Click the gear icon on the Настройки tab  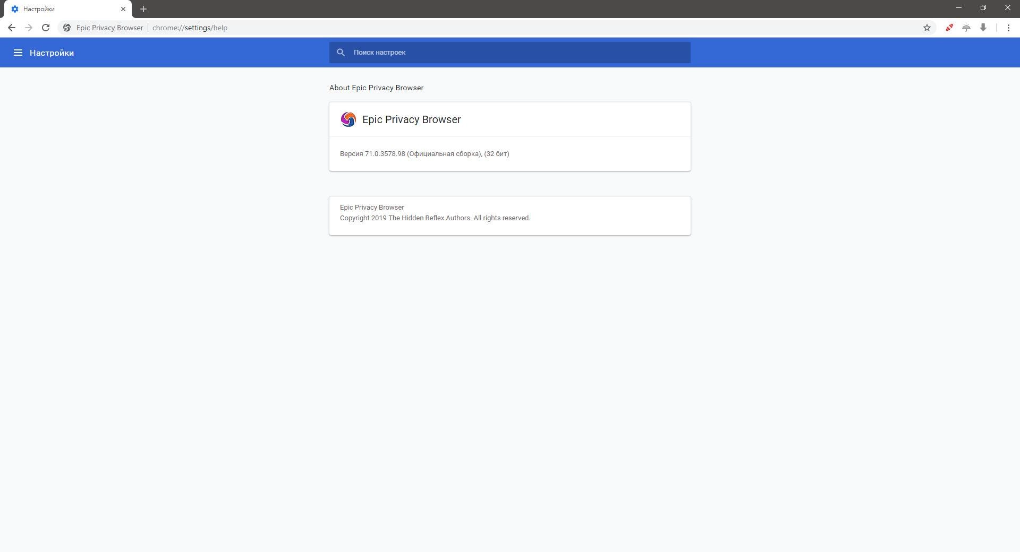point(15,9)
